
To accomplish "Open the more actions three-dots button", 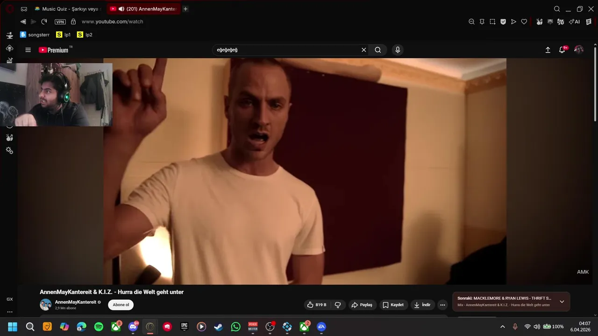I will point(442,305).
